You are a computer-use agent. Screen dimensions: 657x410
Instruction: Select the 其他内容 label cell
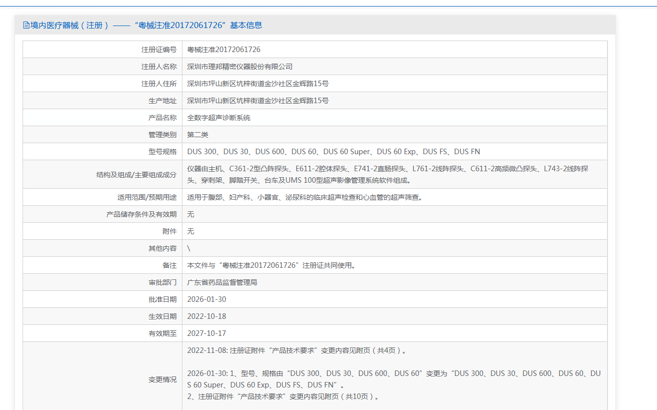coord(102,248)
